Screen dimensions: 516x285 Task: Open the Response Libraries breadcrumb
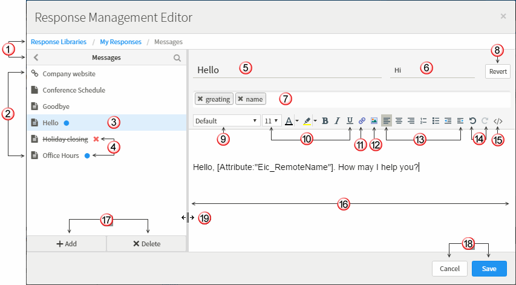click(x=57, y=42)
